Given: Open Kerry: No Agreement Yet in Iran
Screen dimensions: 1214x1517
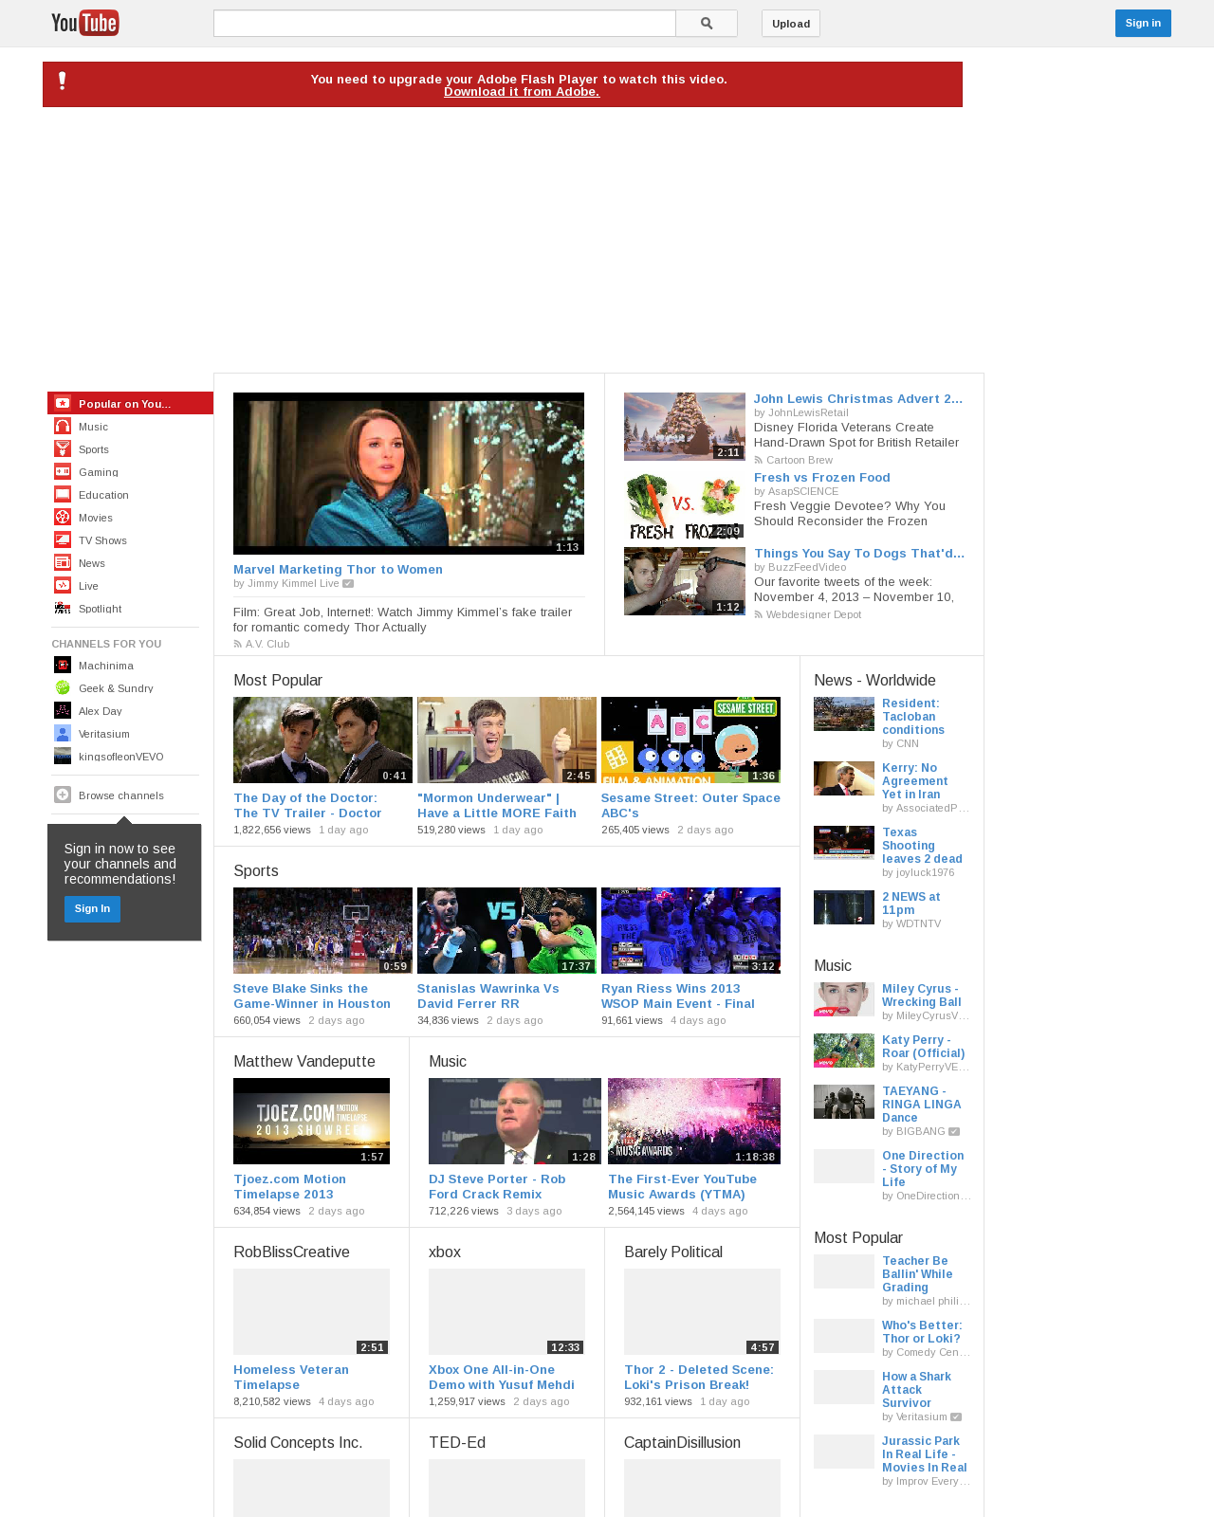Looking at the screenshot, I should [x=915, y=781].
